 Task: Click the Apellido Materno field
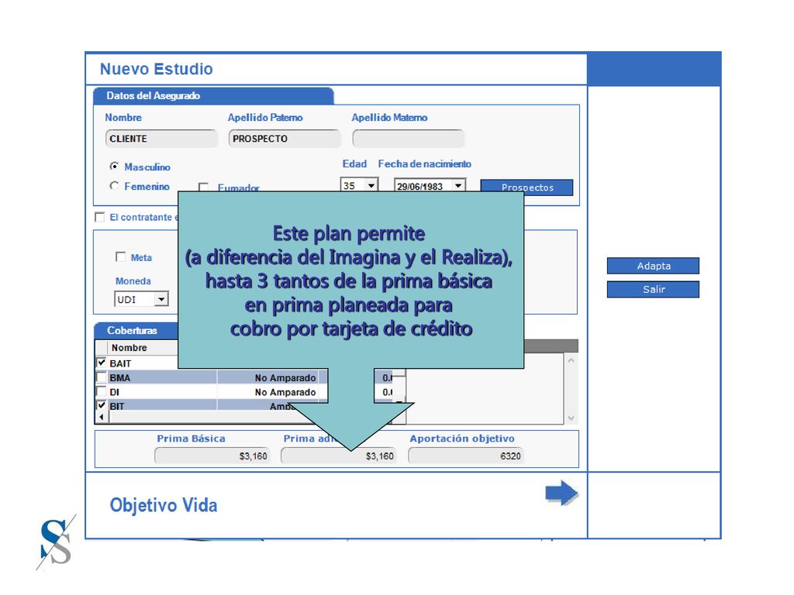pos(408,139)
